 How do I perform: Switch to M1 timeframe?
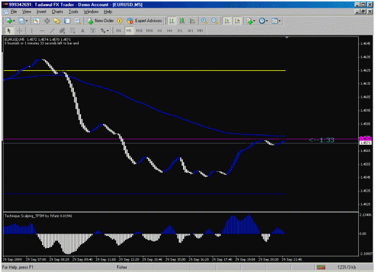pos(119,31)
